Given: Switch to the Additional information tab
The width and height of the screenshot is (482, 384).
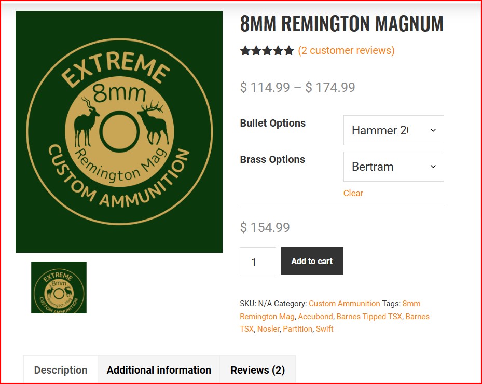Looking at the screenshot, I should tap(159, 370).
